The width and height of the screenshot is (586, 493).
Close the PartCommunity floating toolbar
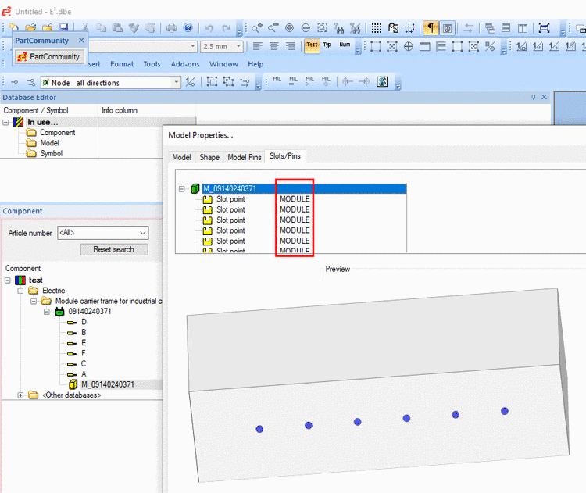[81, 40]
